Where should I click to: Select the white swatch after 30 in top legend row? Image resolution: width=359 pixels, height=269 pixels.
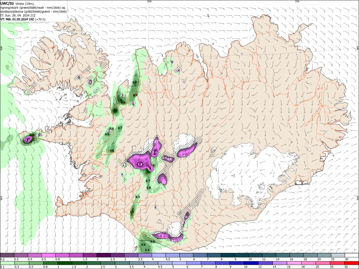click(x=352, y=255)
